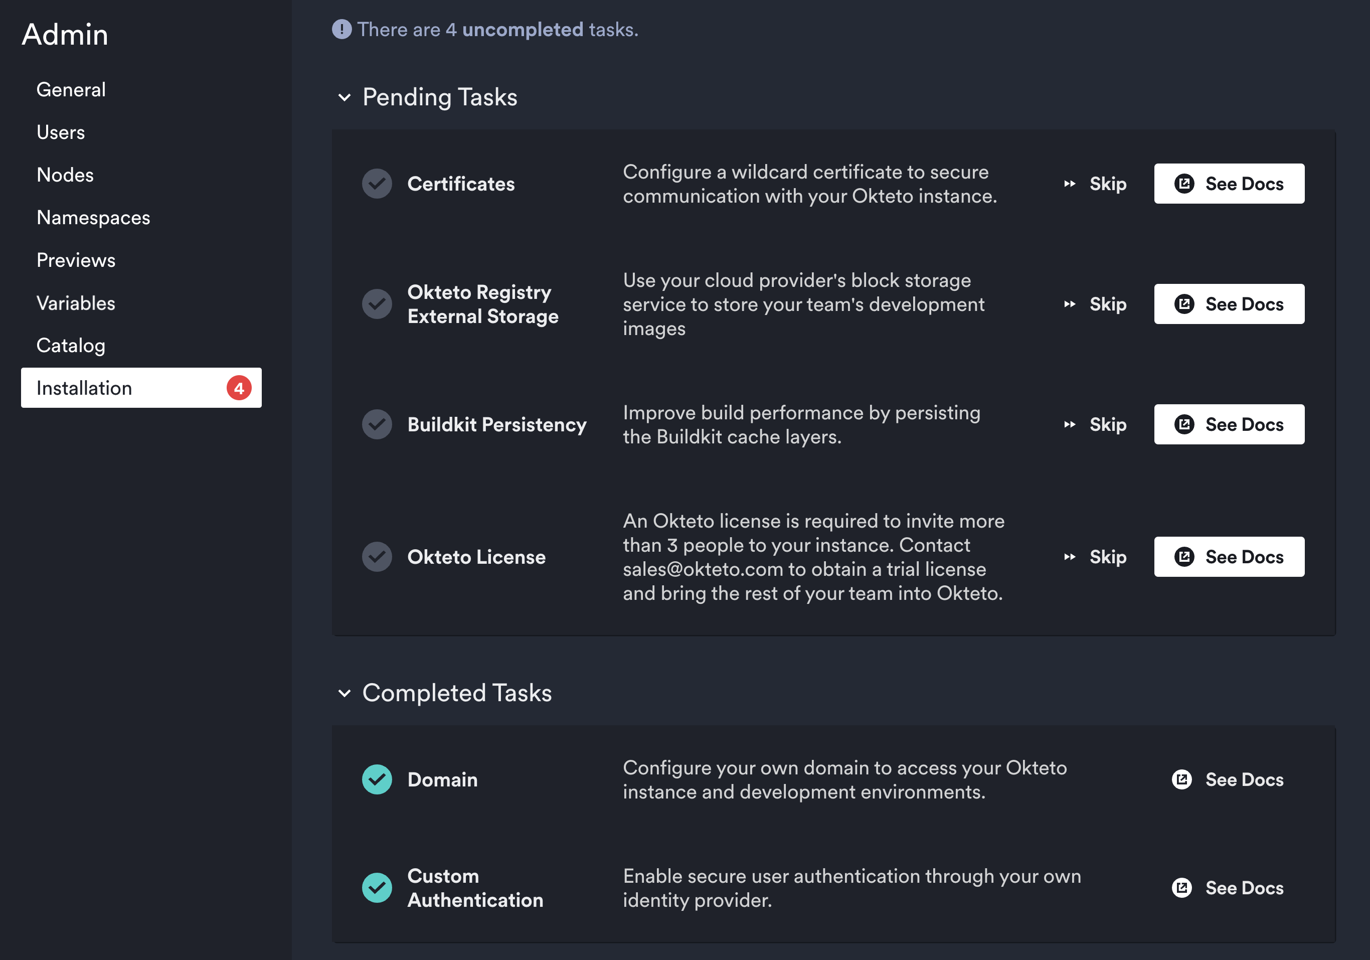Click the Completed Tasks heading text
This screenshot has height=960, width=1370.
(x=457, y=693)
